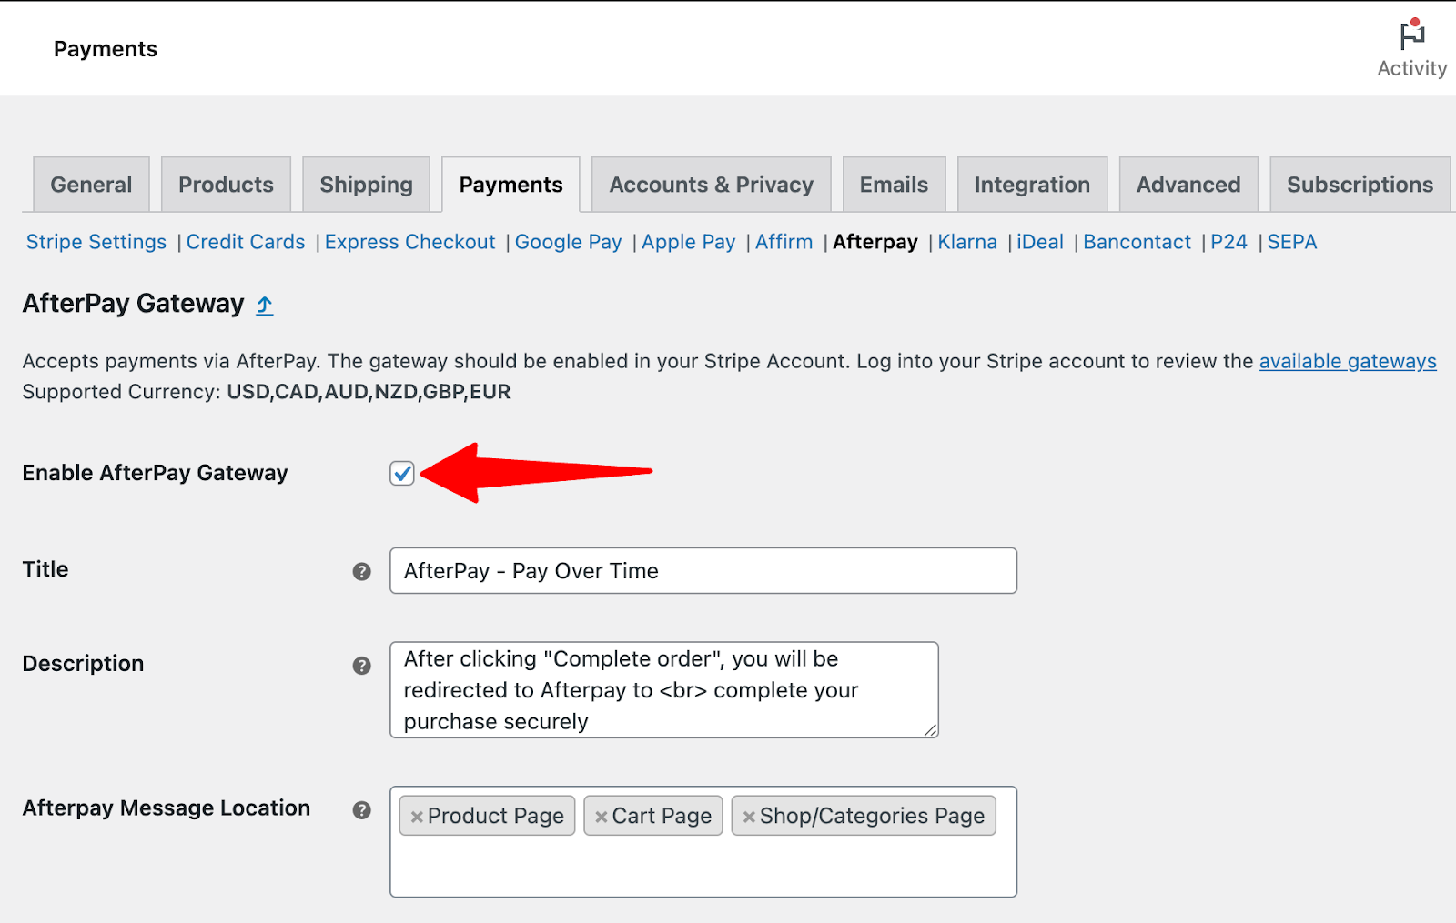Click the help icon beside Description

361,666
